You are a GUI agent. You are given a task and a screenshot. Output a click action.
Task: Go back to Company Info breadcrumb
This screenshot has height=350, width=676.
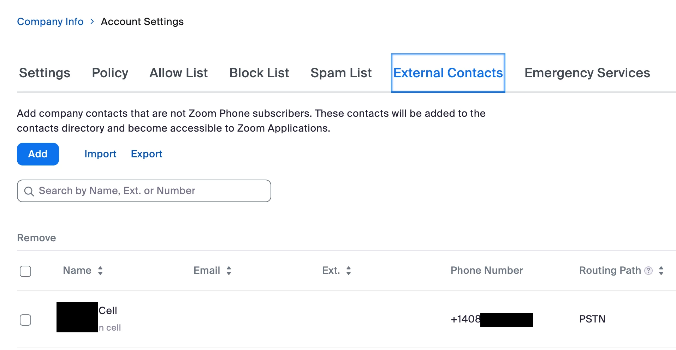[50, 22]
